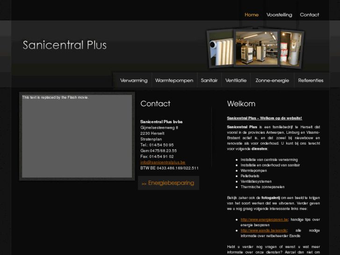The image size is (340, 255).
Task: Click the 'Warmtepompen' bullet list item
Action: 253,171
